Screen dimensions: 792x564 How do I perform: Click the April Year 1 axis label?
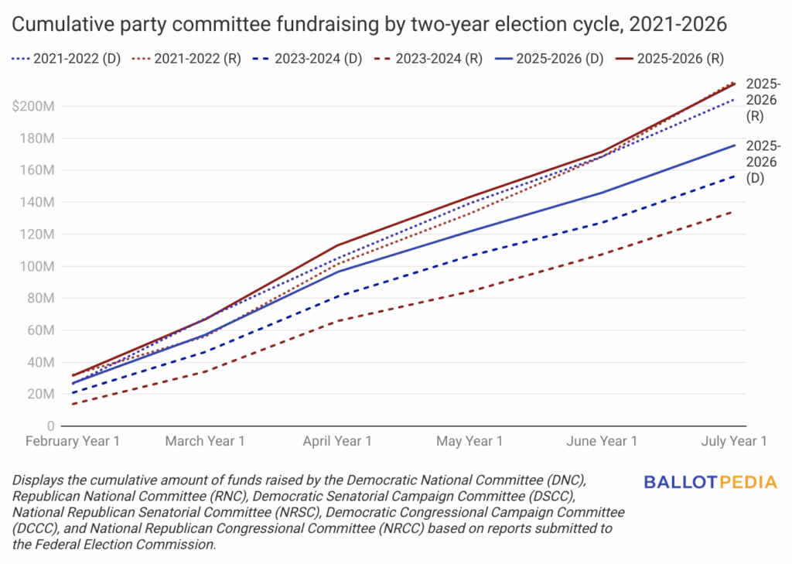(x=337, y=441)
